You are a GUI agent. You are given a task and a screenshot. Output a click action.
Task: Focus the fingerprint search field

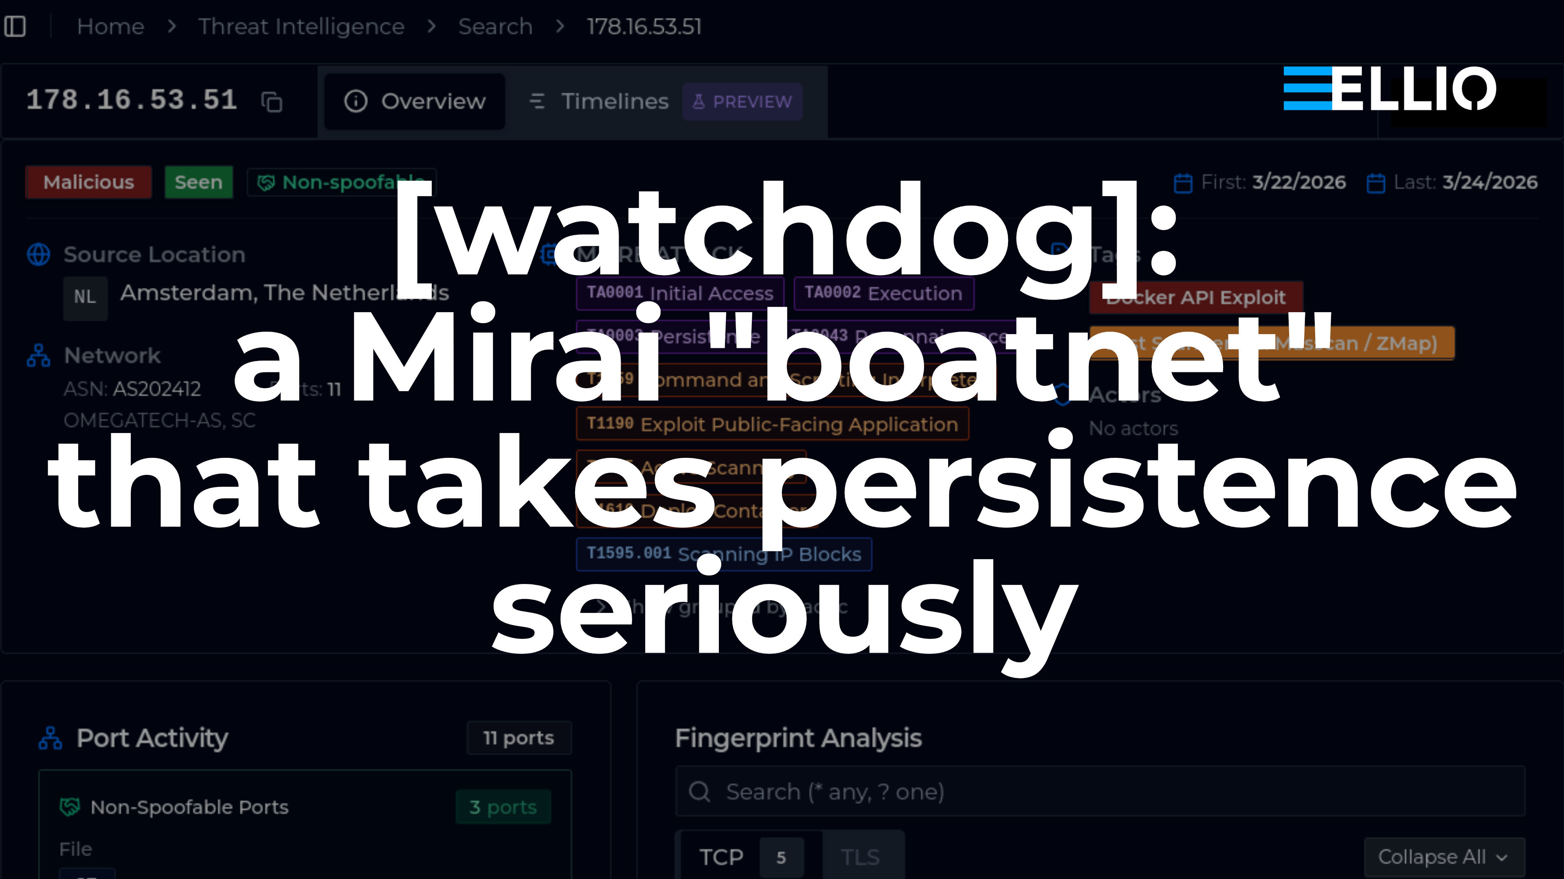(1100, 792)
